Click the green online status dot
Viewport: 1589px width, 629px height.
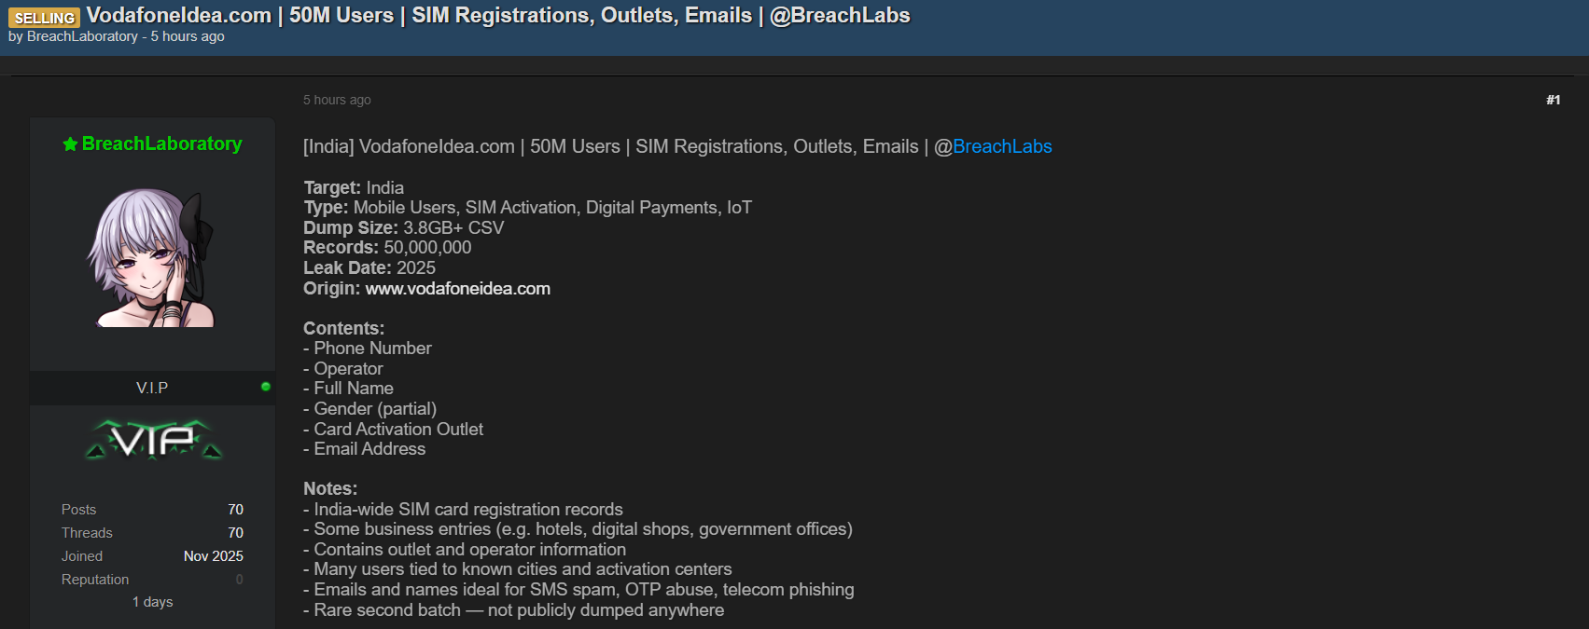(266, 387)
